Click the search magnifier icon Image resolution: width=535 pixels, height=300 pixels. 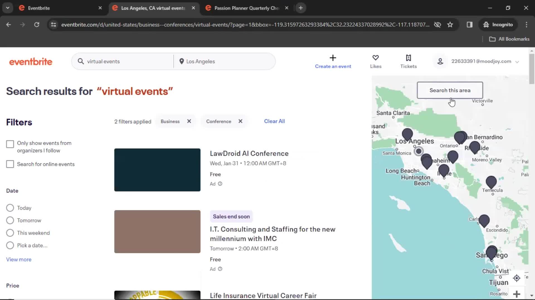[x=81, y=61]
